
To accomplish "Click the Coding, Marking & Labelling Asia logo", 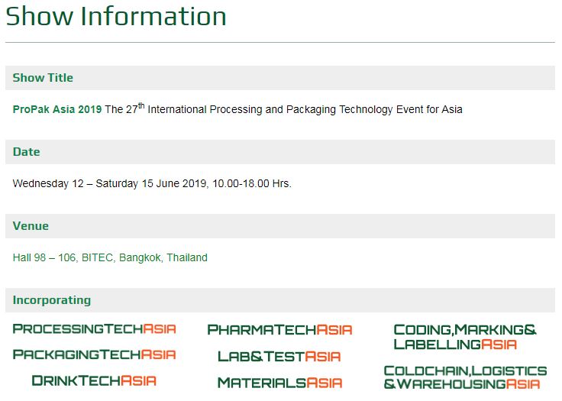I will (465, 337).
